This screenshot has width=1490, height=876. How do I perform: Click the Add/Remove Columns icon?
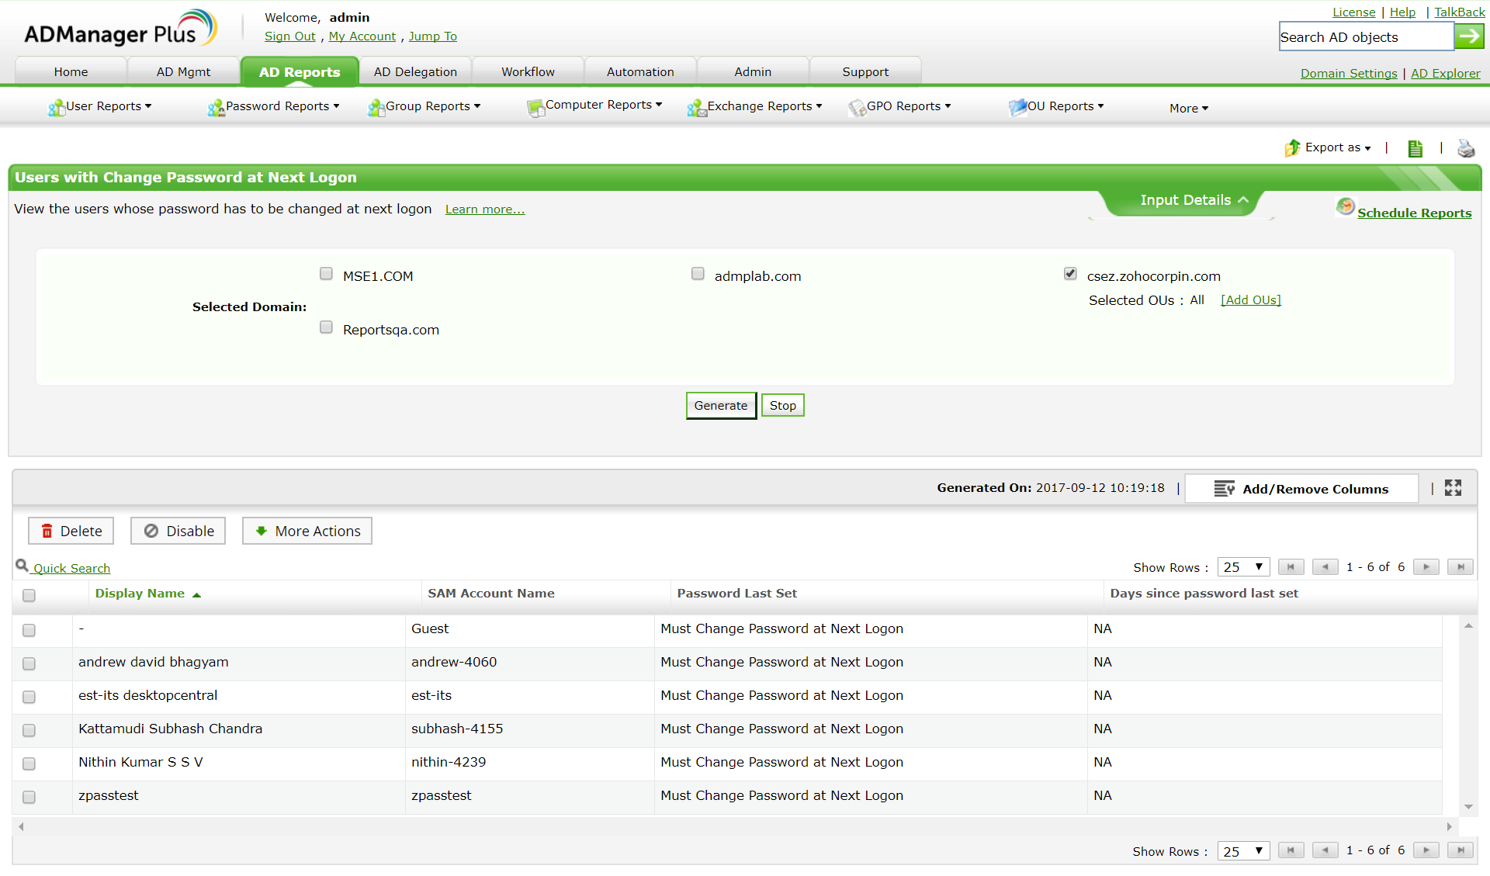click(x=1224, y=489)
